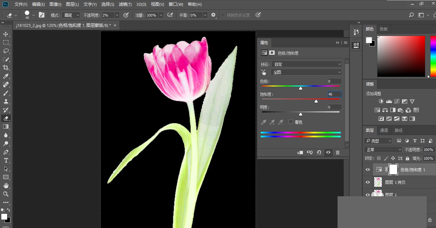Select the Move tool
Screen dimensions: 436x228
click(6, 34)
